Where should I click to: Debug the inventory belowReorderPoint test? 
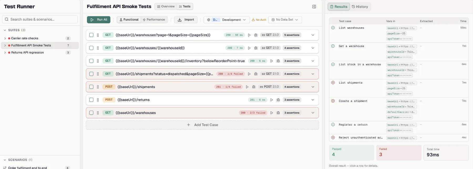tap(278, 61)
